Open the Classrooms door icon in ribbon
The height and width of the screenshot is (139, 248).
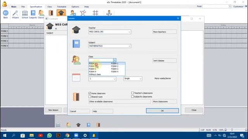click(51, 13)
